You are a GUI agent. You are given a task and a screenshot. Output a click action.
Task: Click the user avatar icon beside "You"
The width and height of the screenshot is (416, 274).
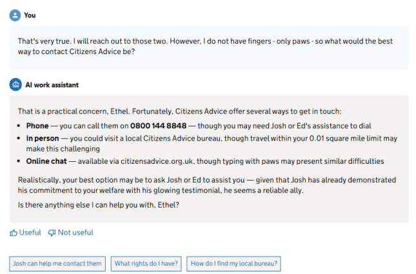click(x=15, y=15)
